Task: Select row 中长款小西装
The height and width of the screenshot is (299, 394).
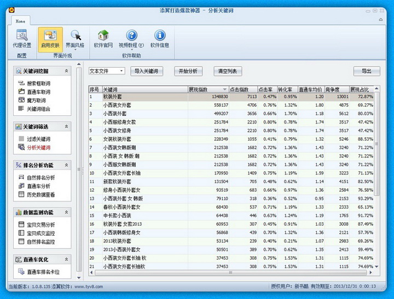Action: (x=231, y=215)
